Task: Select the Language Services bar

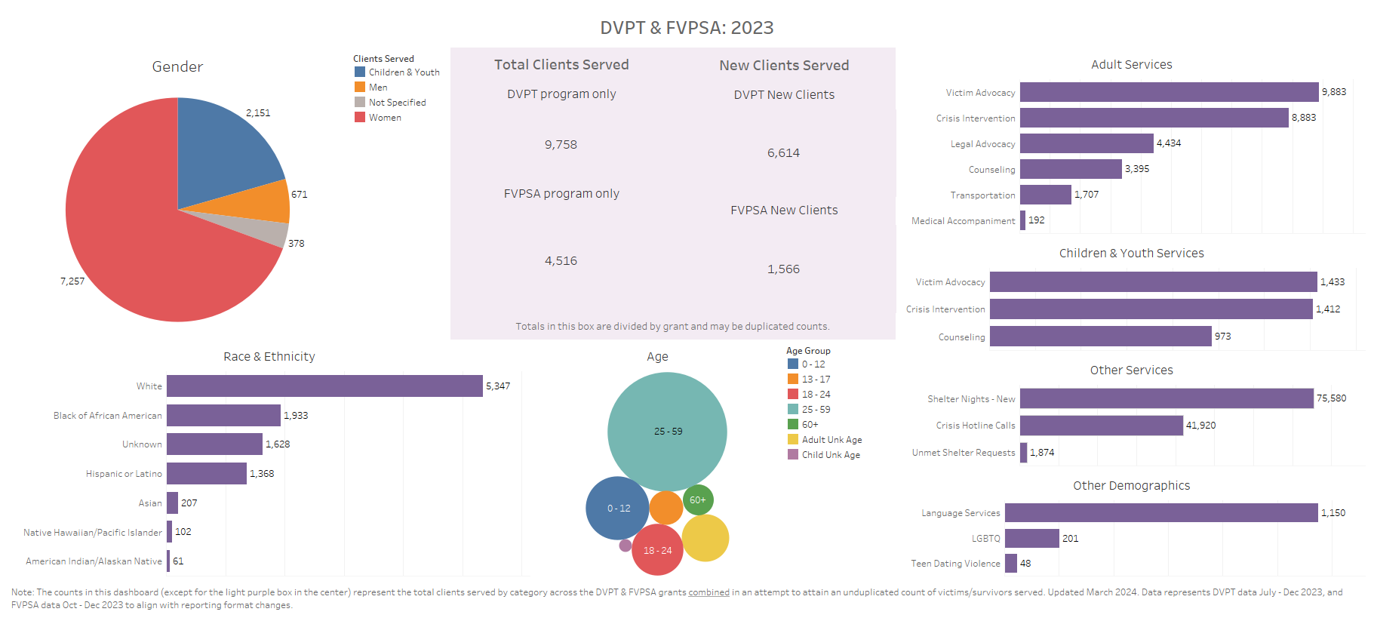Action: [1161, 513]
